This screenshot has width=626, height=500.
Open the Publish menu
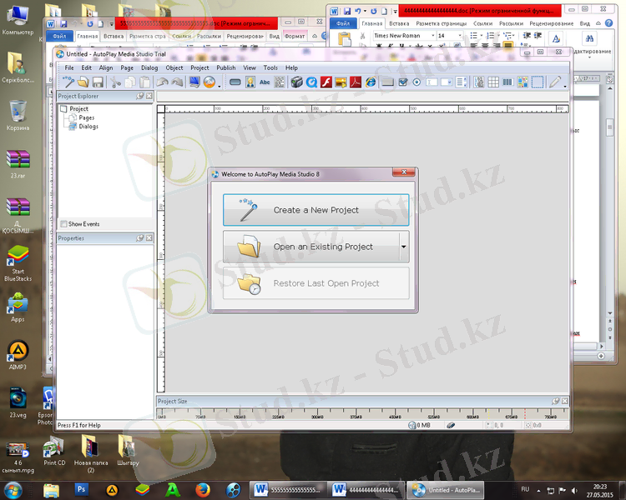click(x=225, y=67)
